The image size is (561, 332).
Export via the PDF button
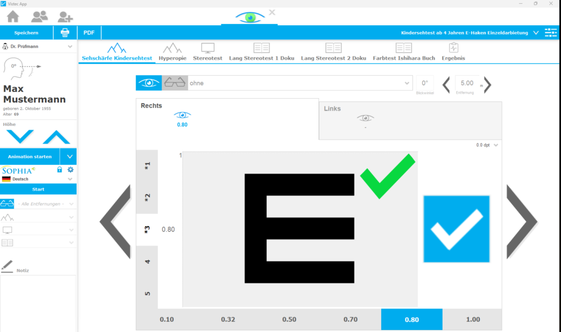tap(89, 32)
